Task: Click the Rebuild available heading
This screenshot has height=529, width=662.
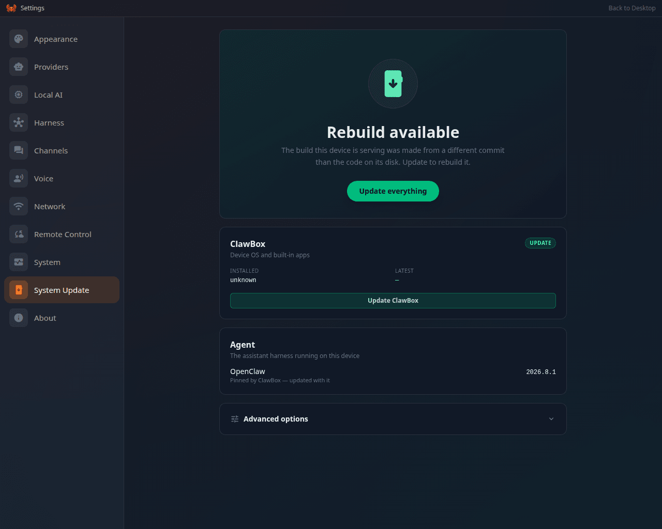Action: [x=393, y=132]
